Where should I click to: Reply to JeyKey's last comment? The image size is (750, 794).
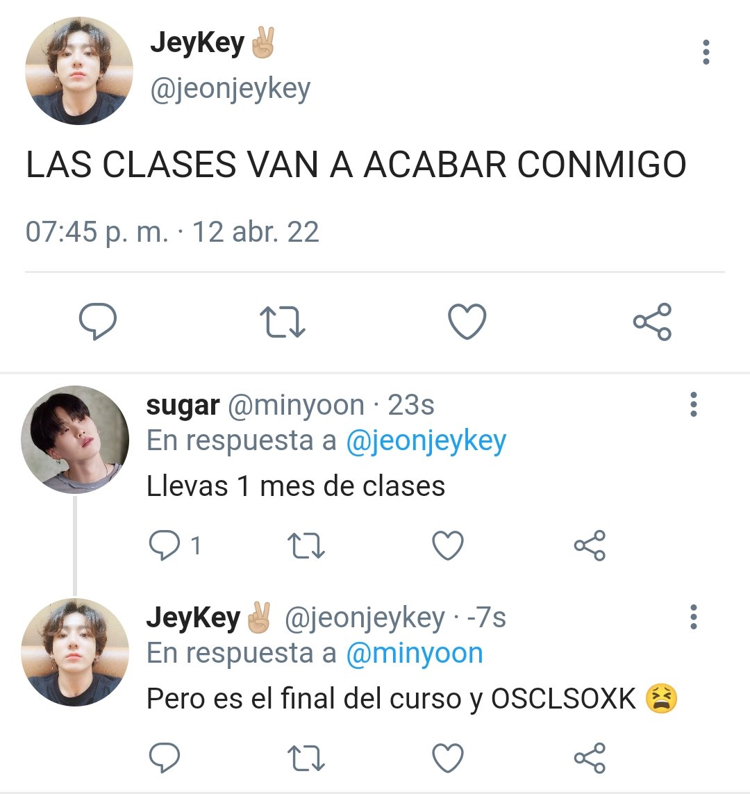click(x=165, y=758)
